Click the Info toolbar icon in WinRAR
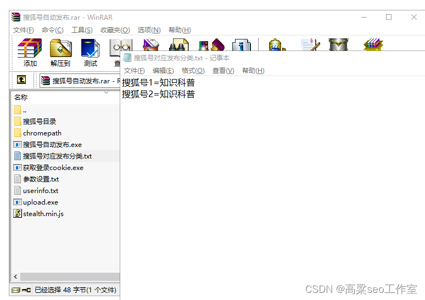Image resolution: width=425 pixels, height=300 pixels. 242,45
